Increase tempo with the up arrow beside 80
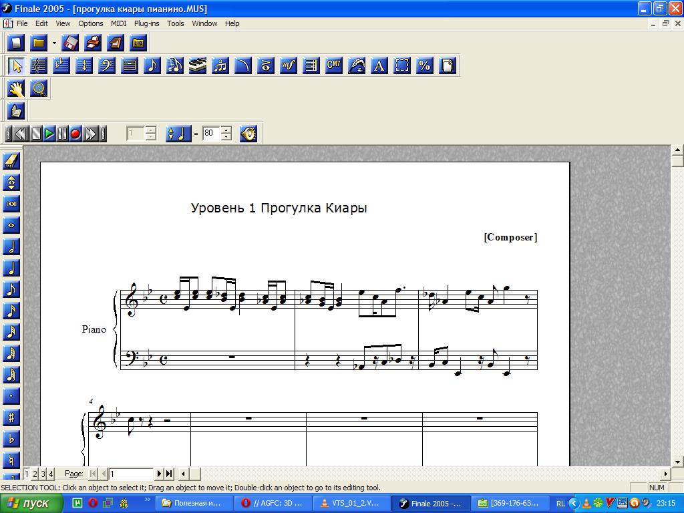 [x=226, y=130]
